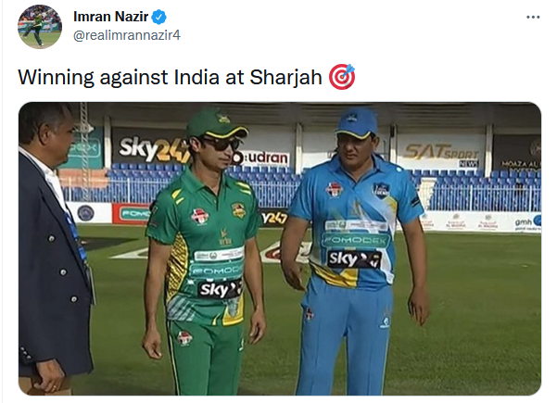The width and height of the screenshot is (557, 403).
Task: Click the red Fomo boundary board
Action: pyautogui.click(x=132, y=213)
